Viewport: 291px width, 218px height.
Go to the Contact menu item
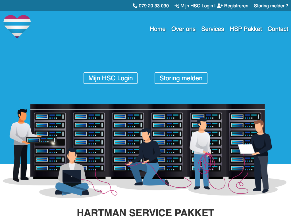[x=278, y=29]
